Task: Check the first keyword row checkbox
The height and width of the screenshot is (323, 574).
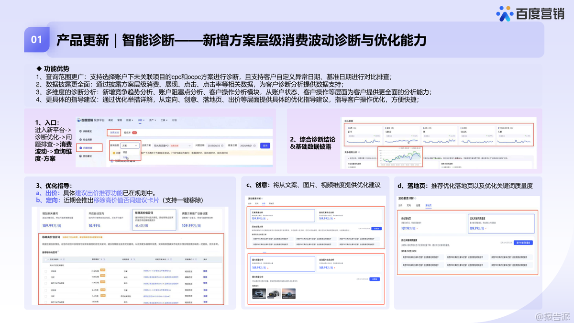Action: (46, 271)
